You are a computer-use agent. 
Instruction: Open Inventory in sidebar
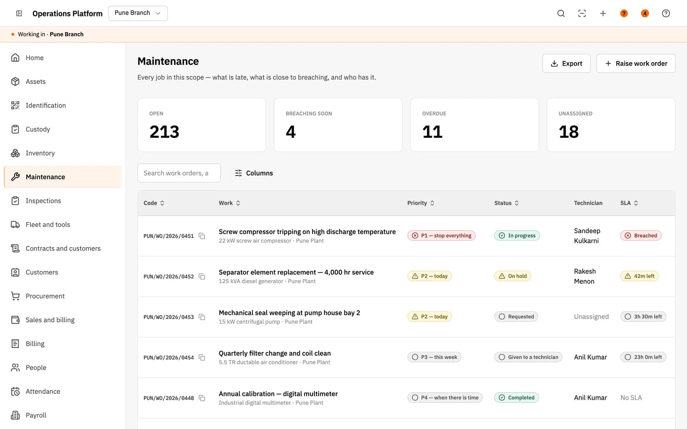click(x=63, y=153)
